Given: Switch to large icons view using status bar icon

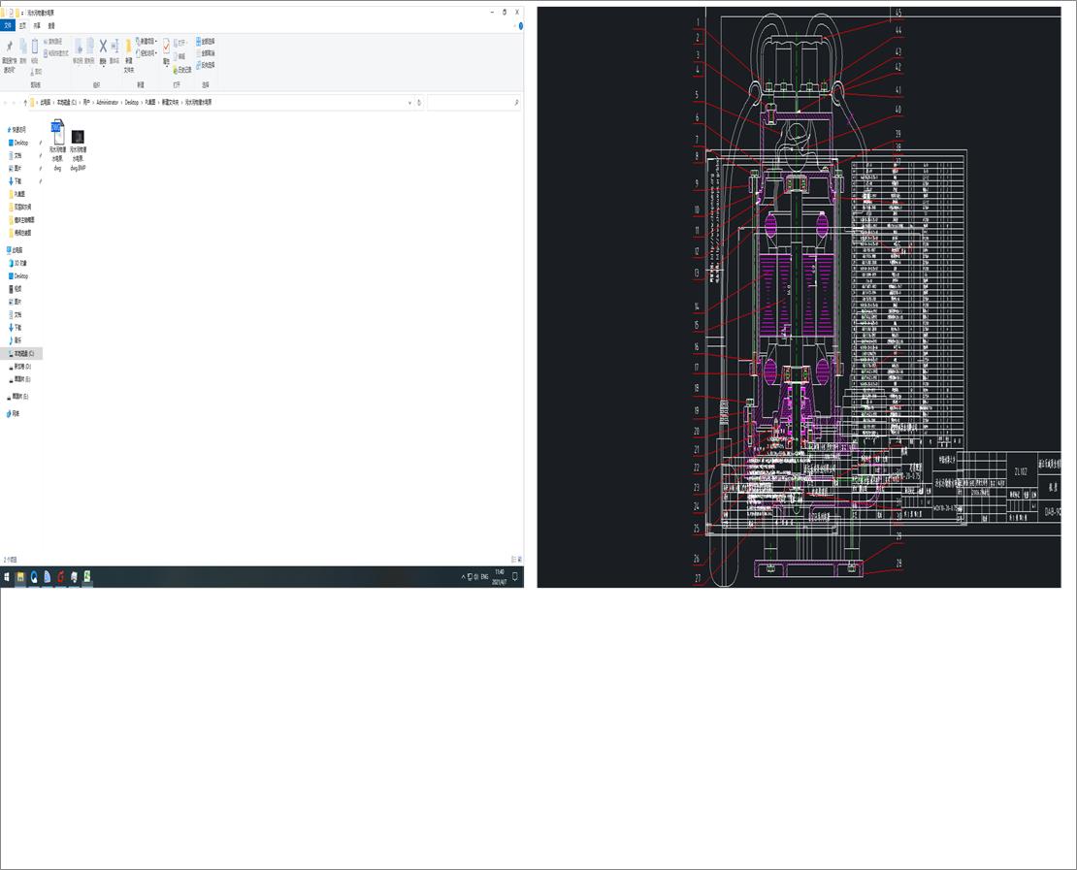Looking at the screenshot, I should click(x=520, y=560).
